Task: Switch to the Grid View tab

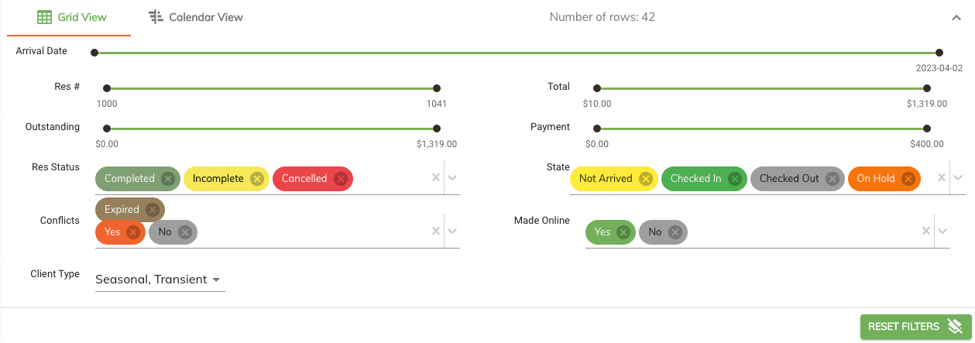Action: (71, 17)
